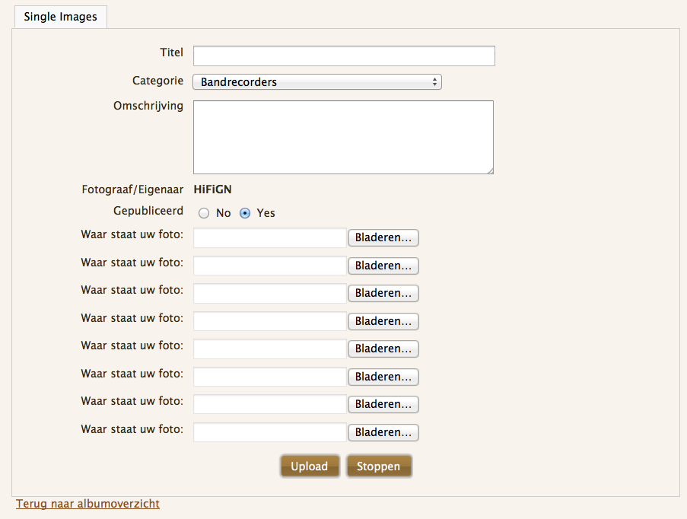Click the Titel text field

pos(344,56)
